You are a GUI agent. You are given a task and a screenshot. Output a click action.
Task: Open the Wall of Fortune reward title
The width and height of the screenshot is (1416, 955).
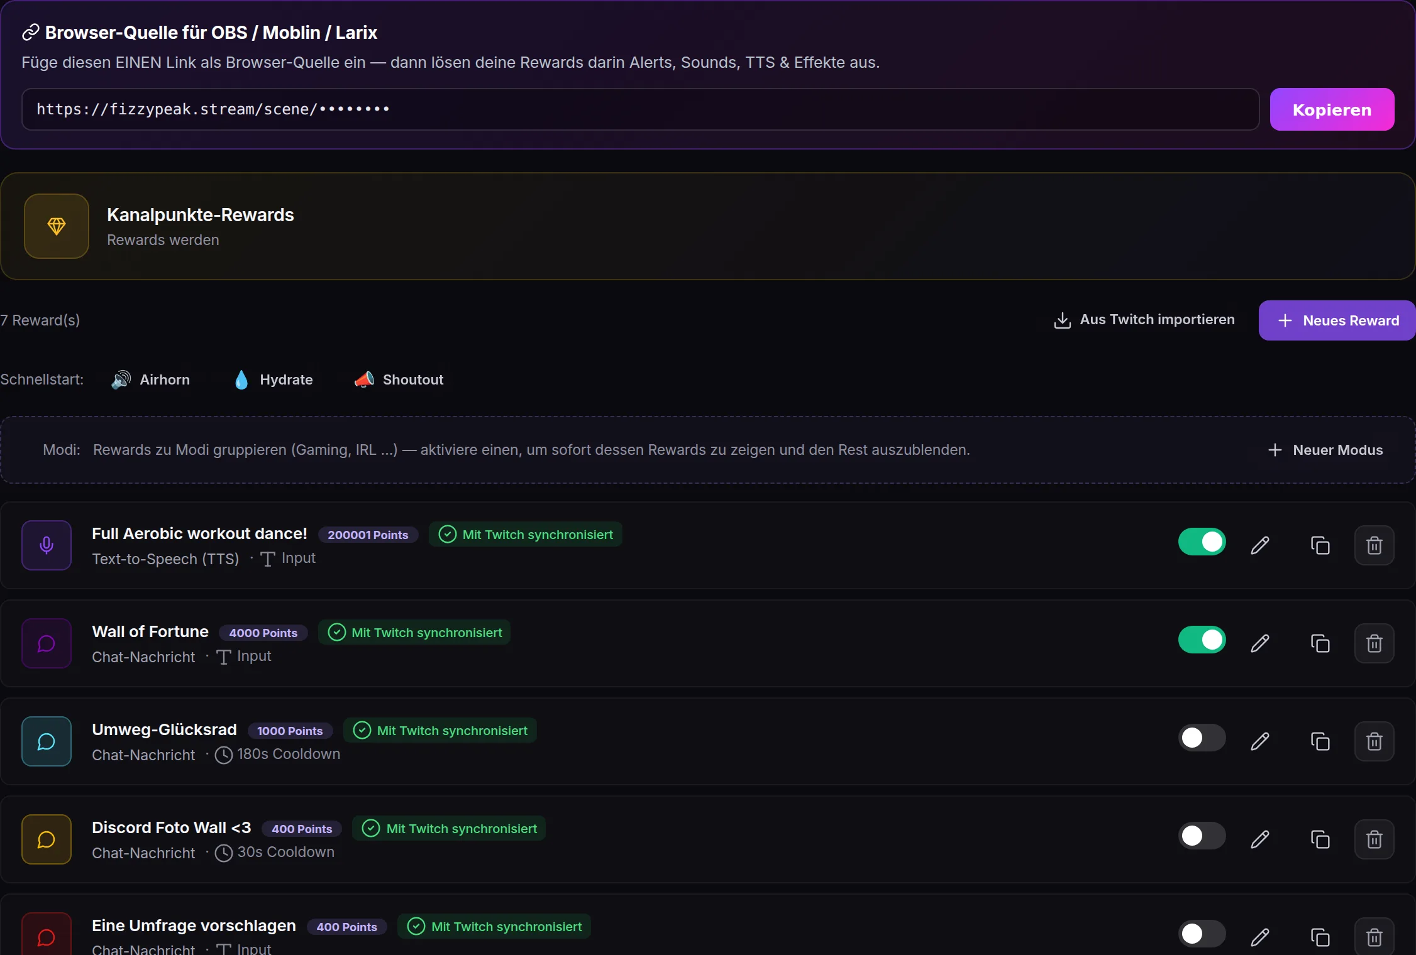pyautogui.click(x=150, y=631)
